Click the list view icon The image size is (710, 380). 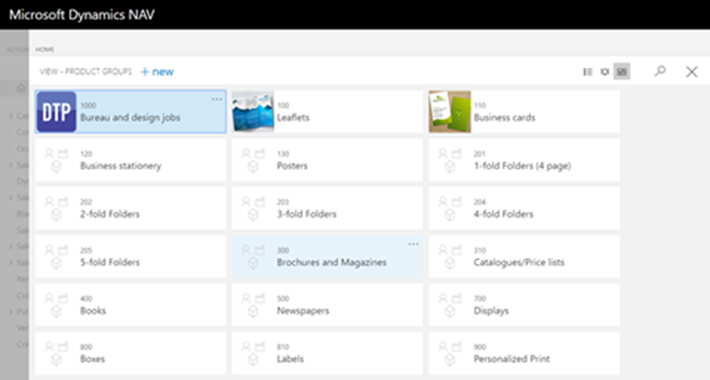click(588, 72)
